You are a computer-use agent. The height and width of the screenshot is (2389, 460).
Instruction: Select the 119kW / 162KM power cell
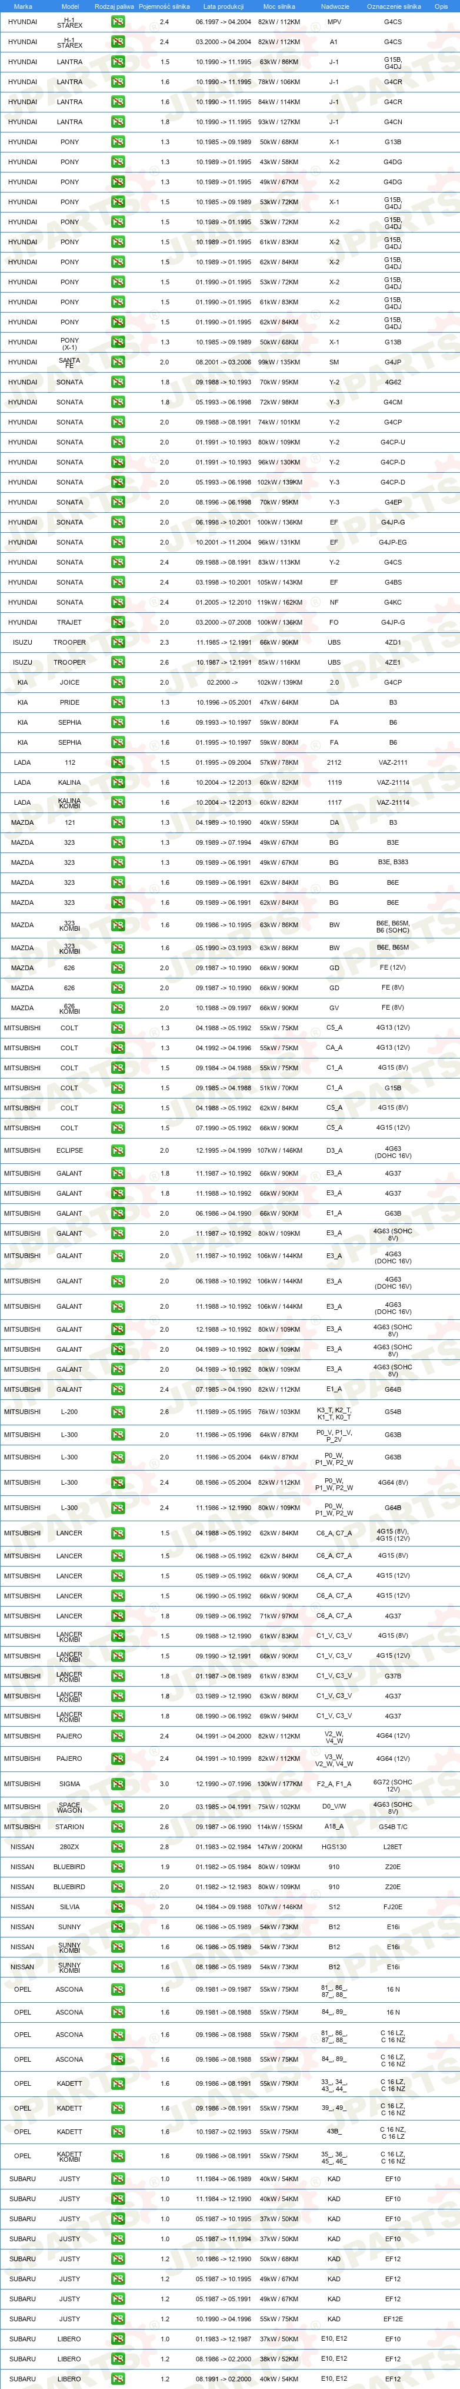[x=279, y=603]
